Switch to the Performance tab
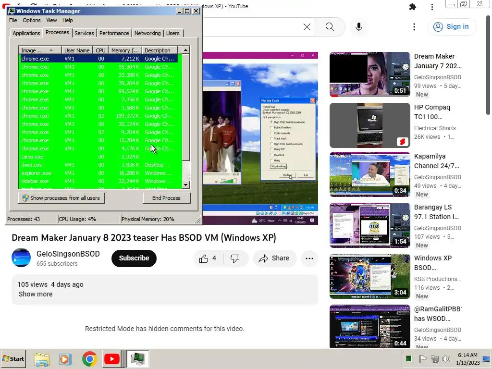492x369 pixels. coord(114,33)
